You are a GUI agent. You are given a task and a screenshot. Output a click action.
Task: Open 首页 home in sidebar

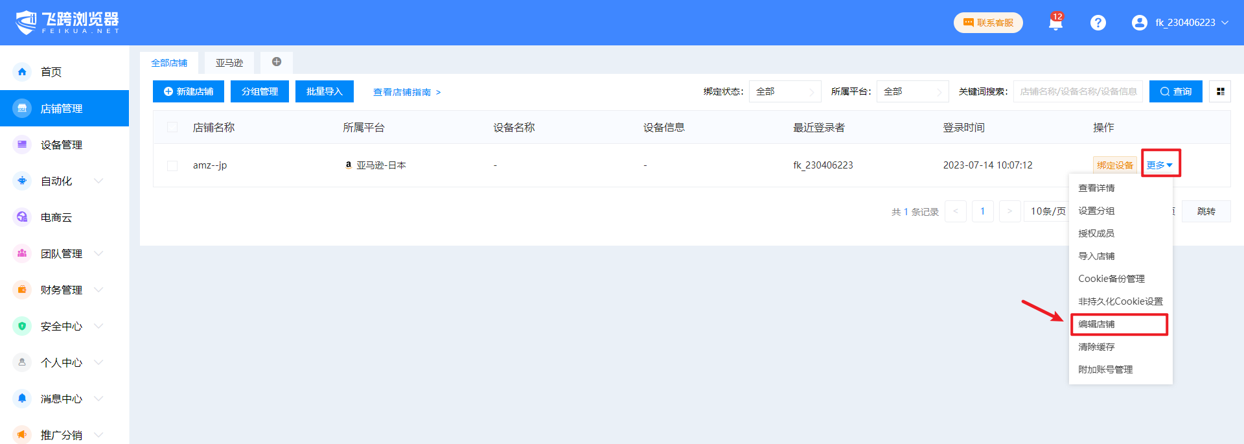click(51, 72)
